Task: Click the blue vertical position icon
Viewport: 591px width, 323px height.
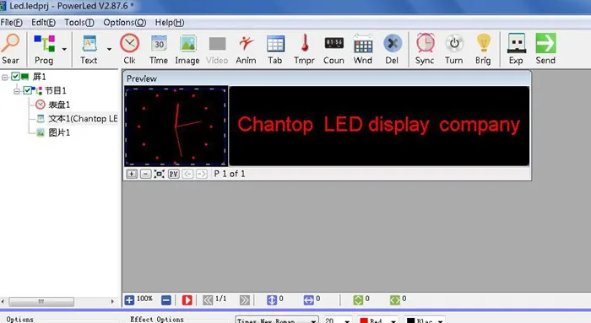Action: (x=272, y=300)
